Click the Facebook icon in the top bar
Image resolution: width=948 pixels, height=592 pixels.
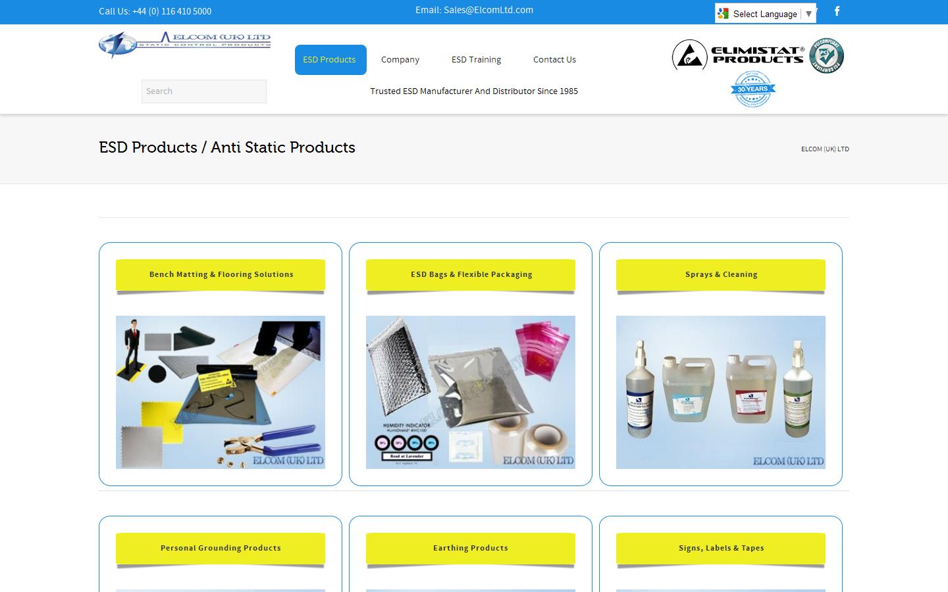click(837, 11)
